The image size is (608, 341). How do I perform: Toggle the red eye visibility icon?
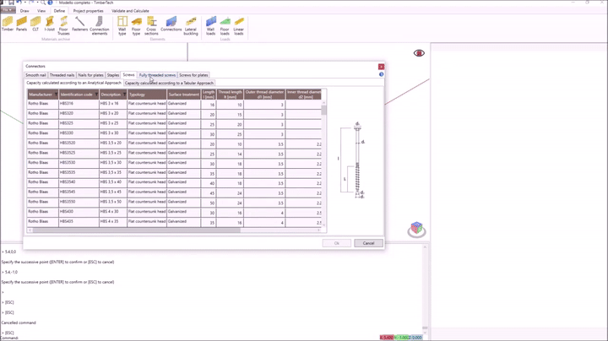click(x=419, y=53)
